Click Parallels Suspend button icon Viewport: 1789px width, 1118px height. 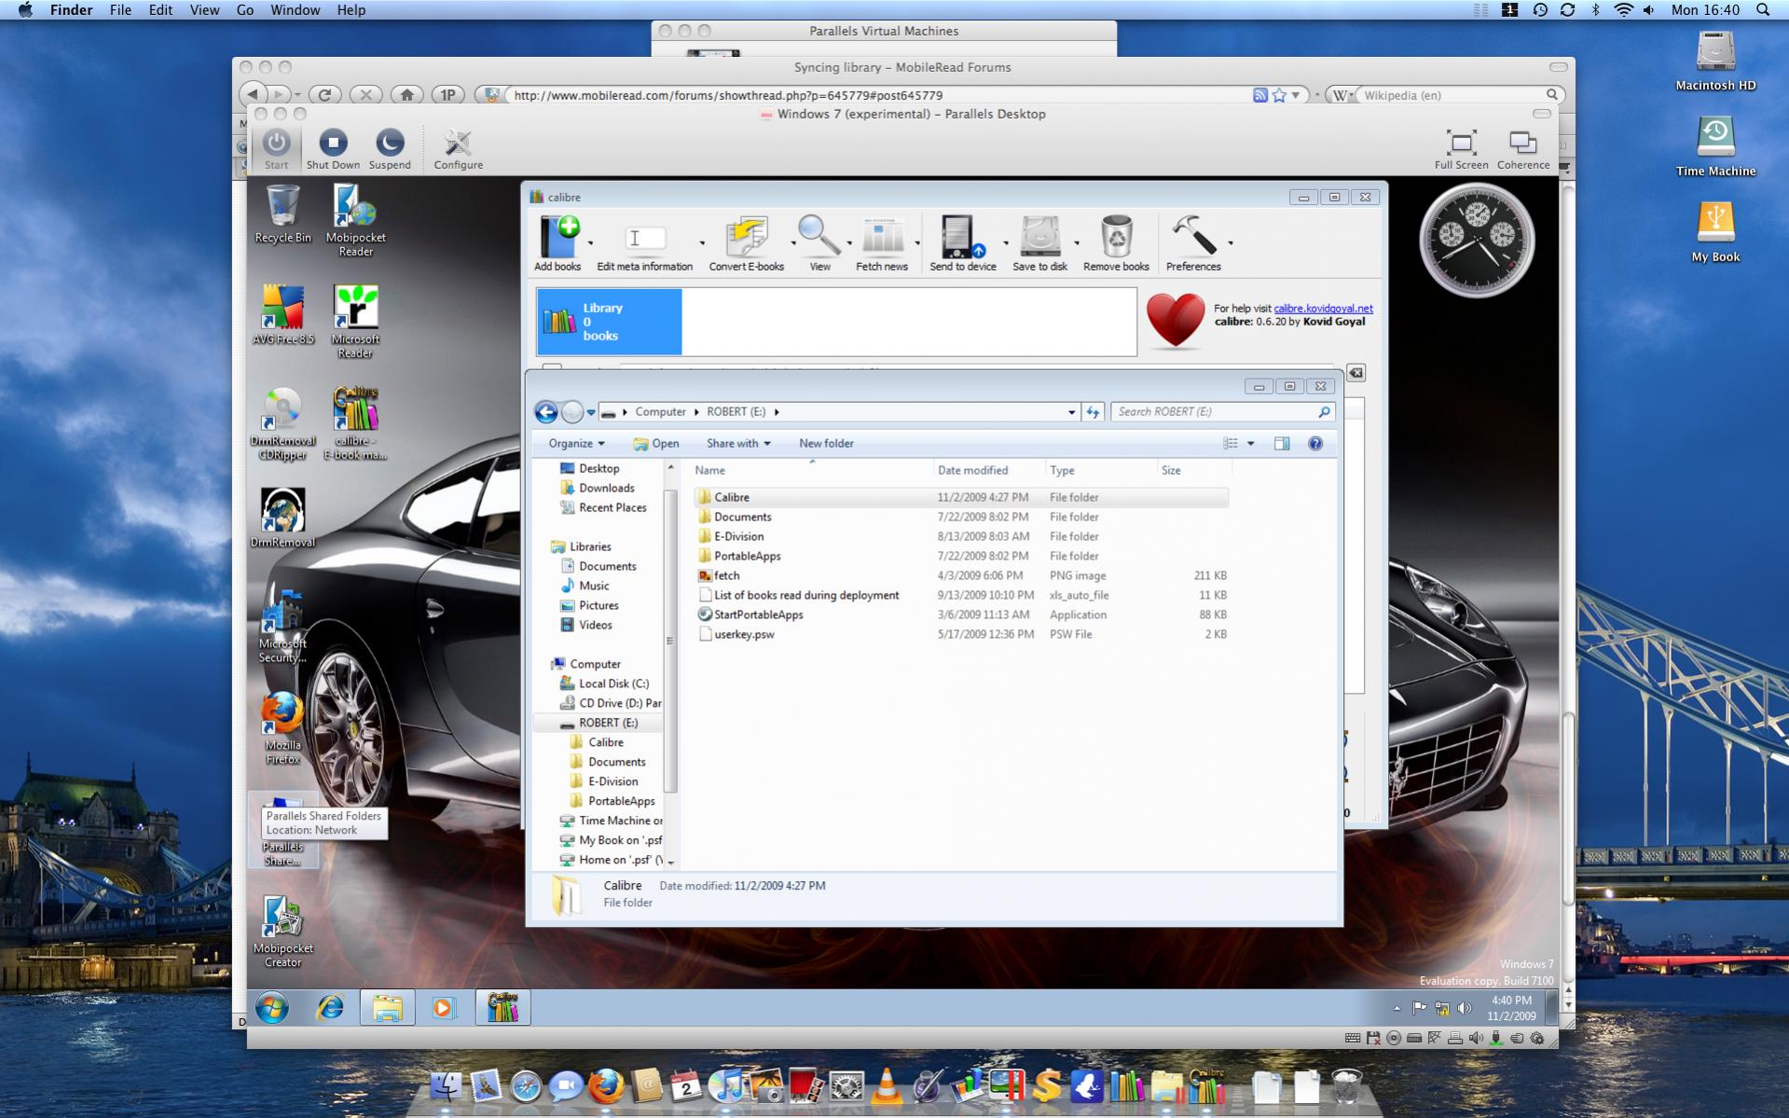(x=389, y=144)
